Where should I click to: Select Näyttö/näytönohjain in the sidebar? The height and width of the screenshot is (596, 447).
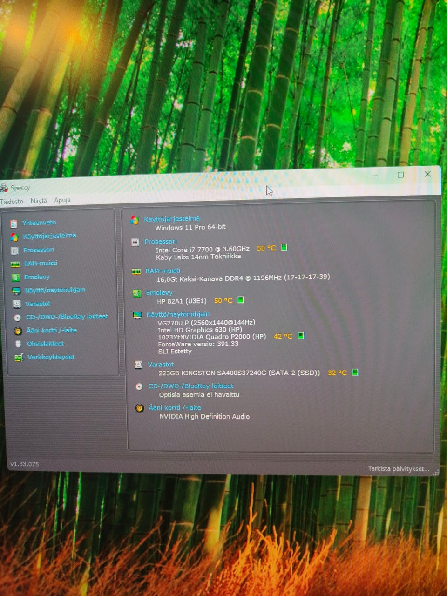(x=55, y=290)
